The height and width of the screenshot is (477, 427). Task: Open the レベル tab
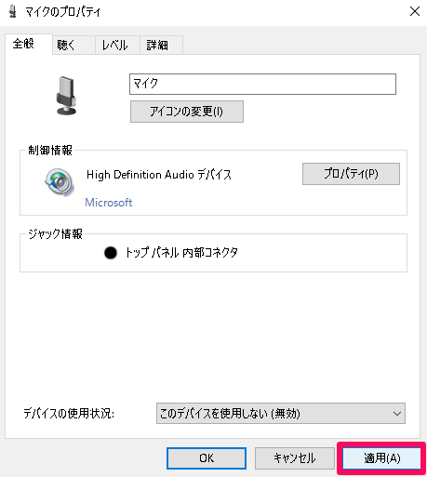point(117,46)
